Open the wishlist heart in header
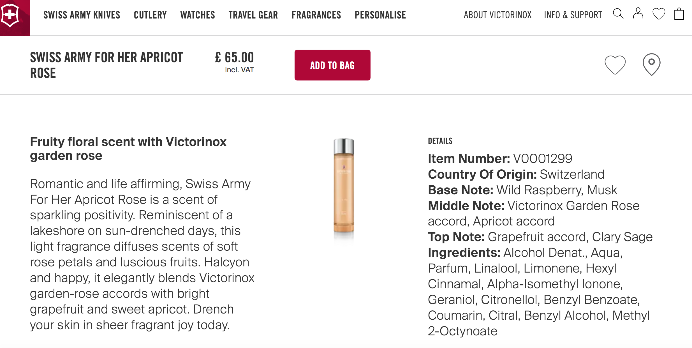The width and height of the screenshot is (692, 348). pyautogui.click(x=659, y=14)
